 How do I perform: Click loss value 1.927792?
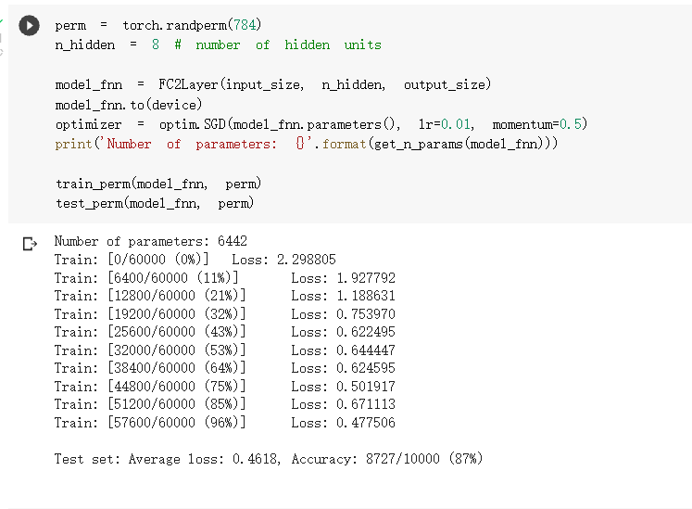[x=366, y=278]
